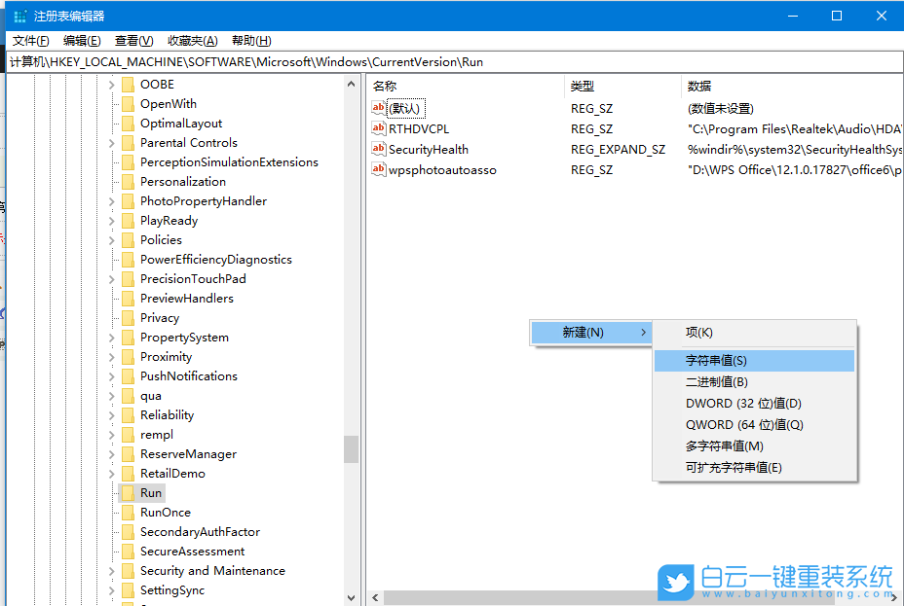
Task: Click the ab icon beside RTHDVCPL
Action: [x=379, y=128]
